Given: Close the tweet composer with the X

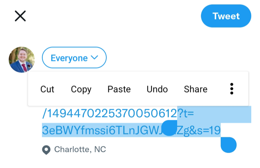Looking at the screenshot, I should tap(20, 16).
